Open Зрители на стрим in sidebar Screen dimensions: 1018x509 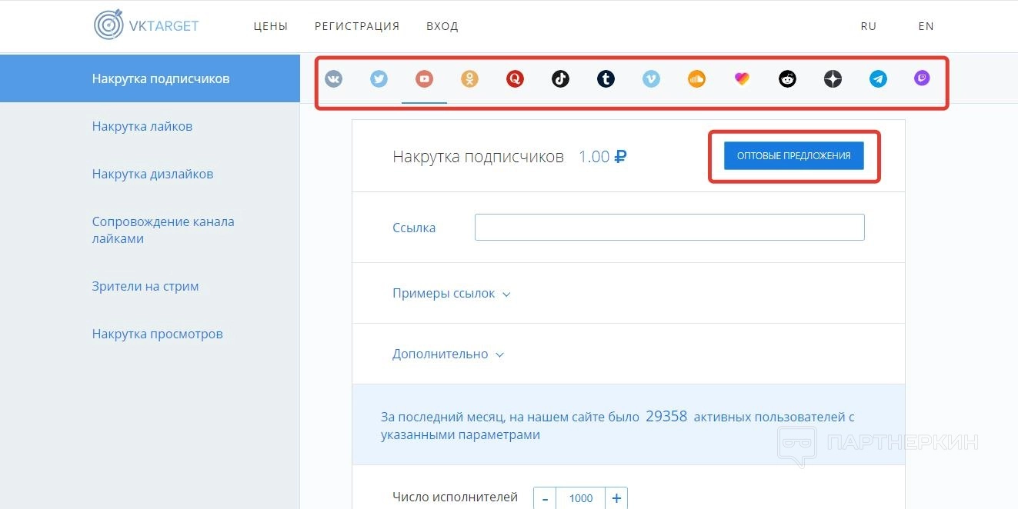coord(145,286)
